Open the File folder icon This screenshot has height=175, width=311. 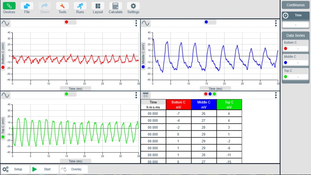coord(27,6)
